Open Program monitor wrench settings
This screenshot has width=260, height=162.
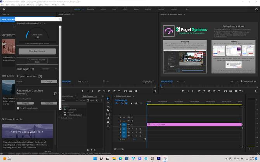point(242,82)
